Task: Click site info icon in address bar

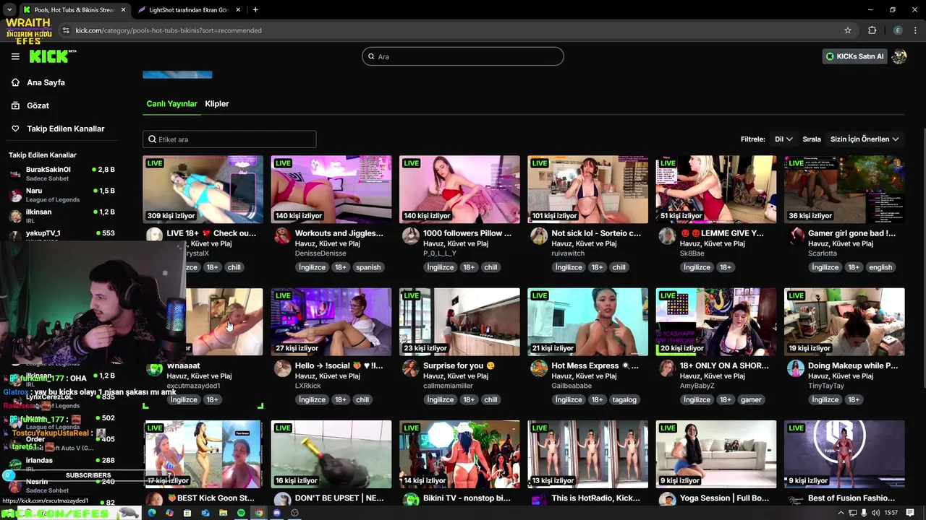Action: 66,30
